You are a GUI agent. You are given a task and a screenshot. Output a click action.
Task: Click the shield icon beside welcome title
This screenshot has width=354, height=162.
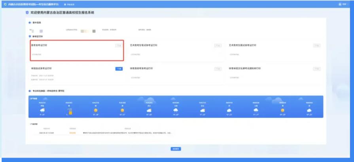[x=27, y=13]
